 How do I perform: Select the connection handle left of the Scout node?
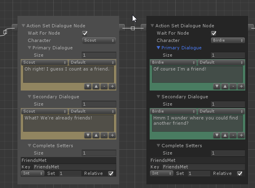5,32
